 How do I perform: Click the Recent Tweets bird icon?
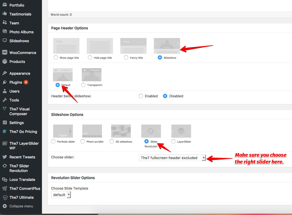tap(5, 157)
